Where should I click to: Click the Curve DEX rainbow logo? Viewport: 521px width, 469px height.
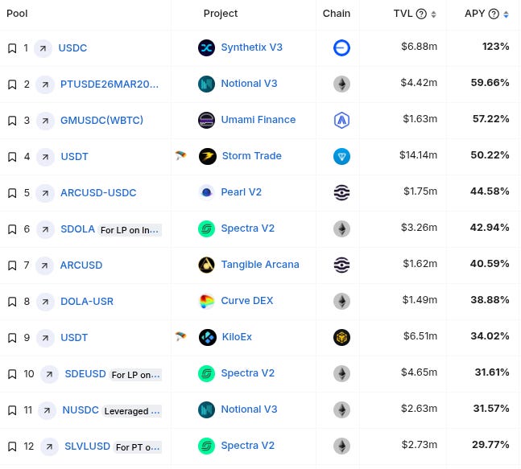coord(206,301)
